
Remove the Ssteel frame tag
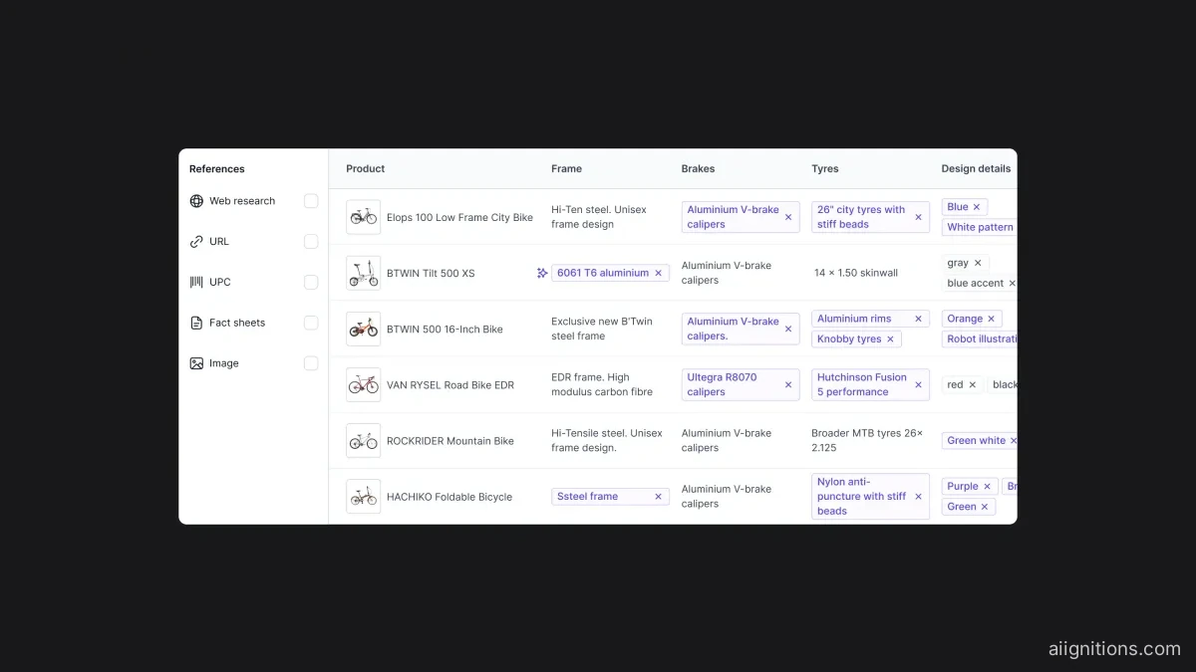(x=658, y=497)
